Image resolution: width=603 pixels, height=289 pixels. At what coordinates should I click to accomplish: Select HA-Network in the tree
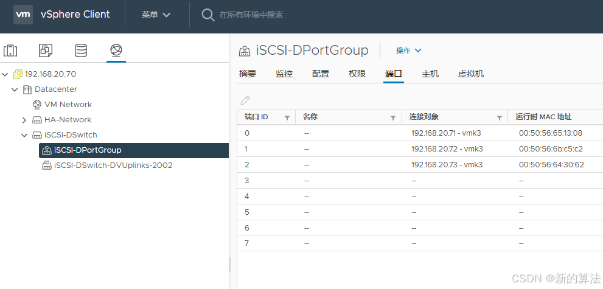68,120
